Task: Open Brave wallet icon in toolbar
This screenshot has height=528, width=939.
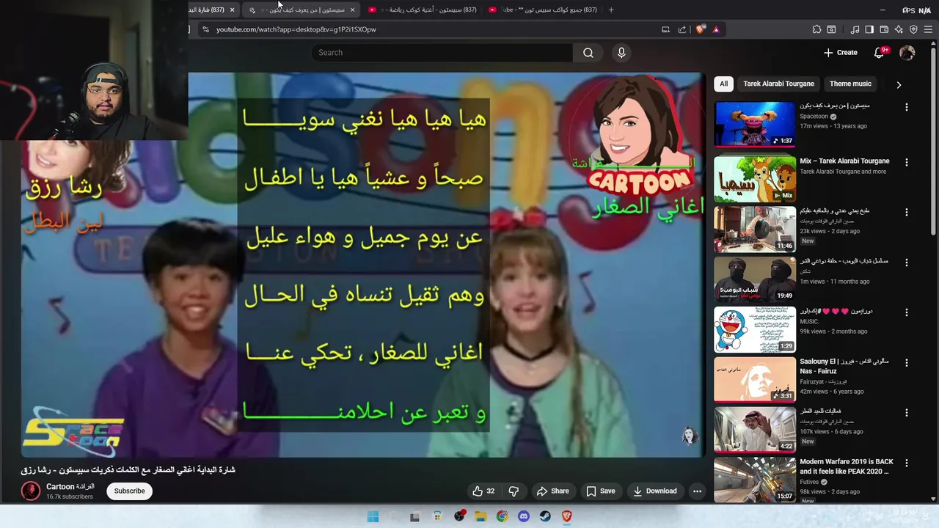Action: [884, 29]
